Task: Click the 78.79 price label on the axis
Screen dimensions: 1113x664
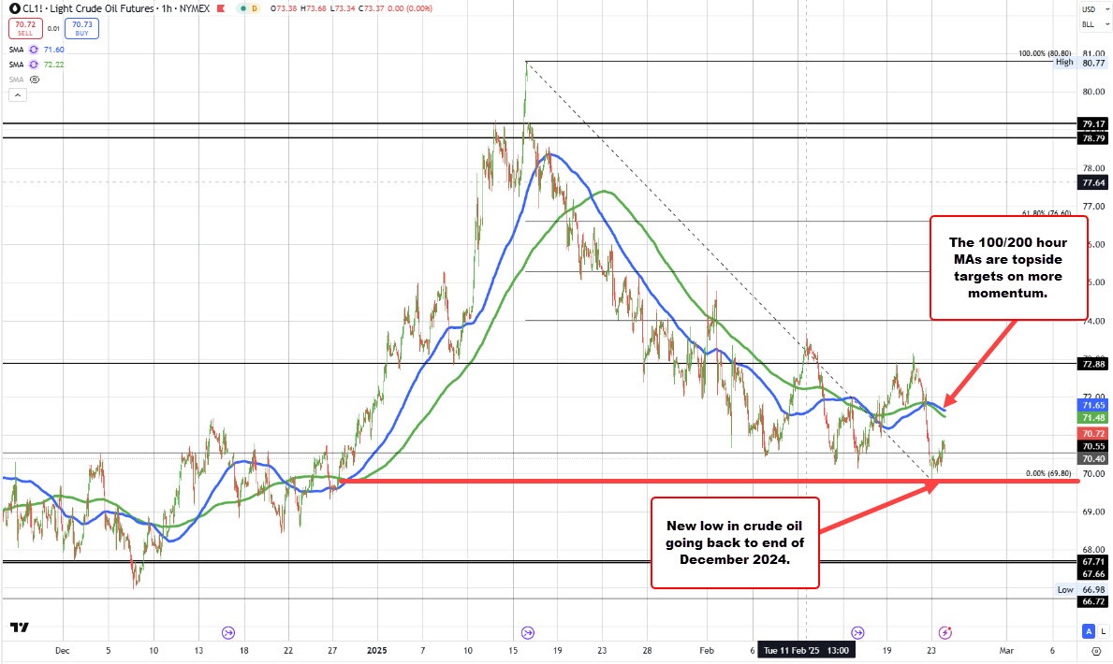Action: (x=1093, y=138)
